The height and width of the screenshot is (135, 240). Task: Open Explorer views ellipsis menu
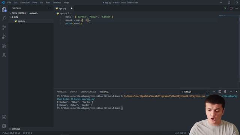point(49,8)
